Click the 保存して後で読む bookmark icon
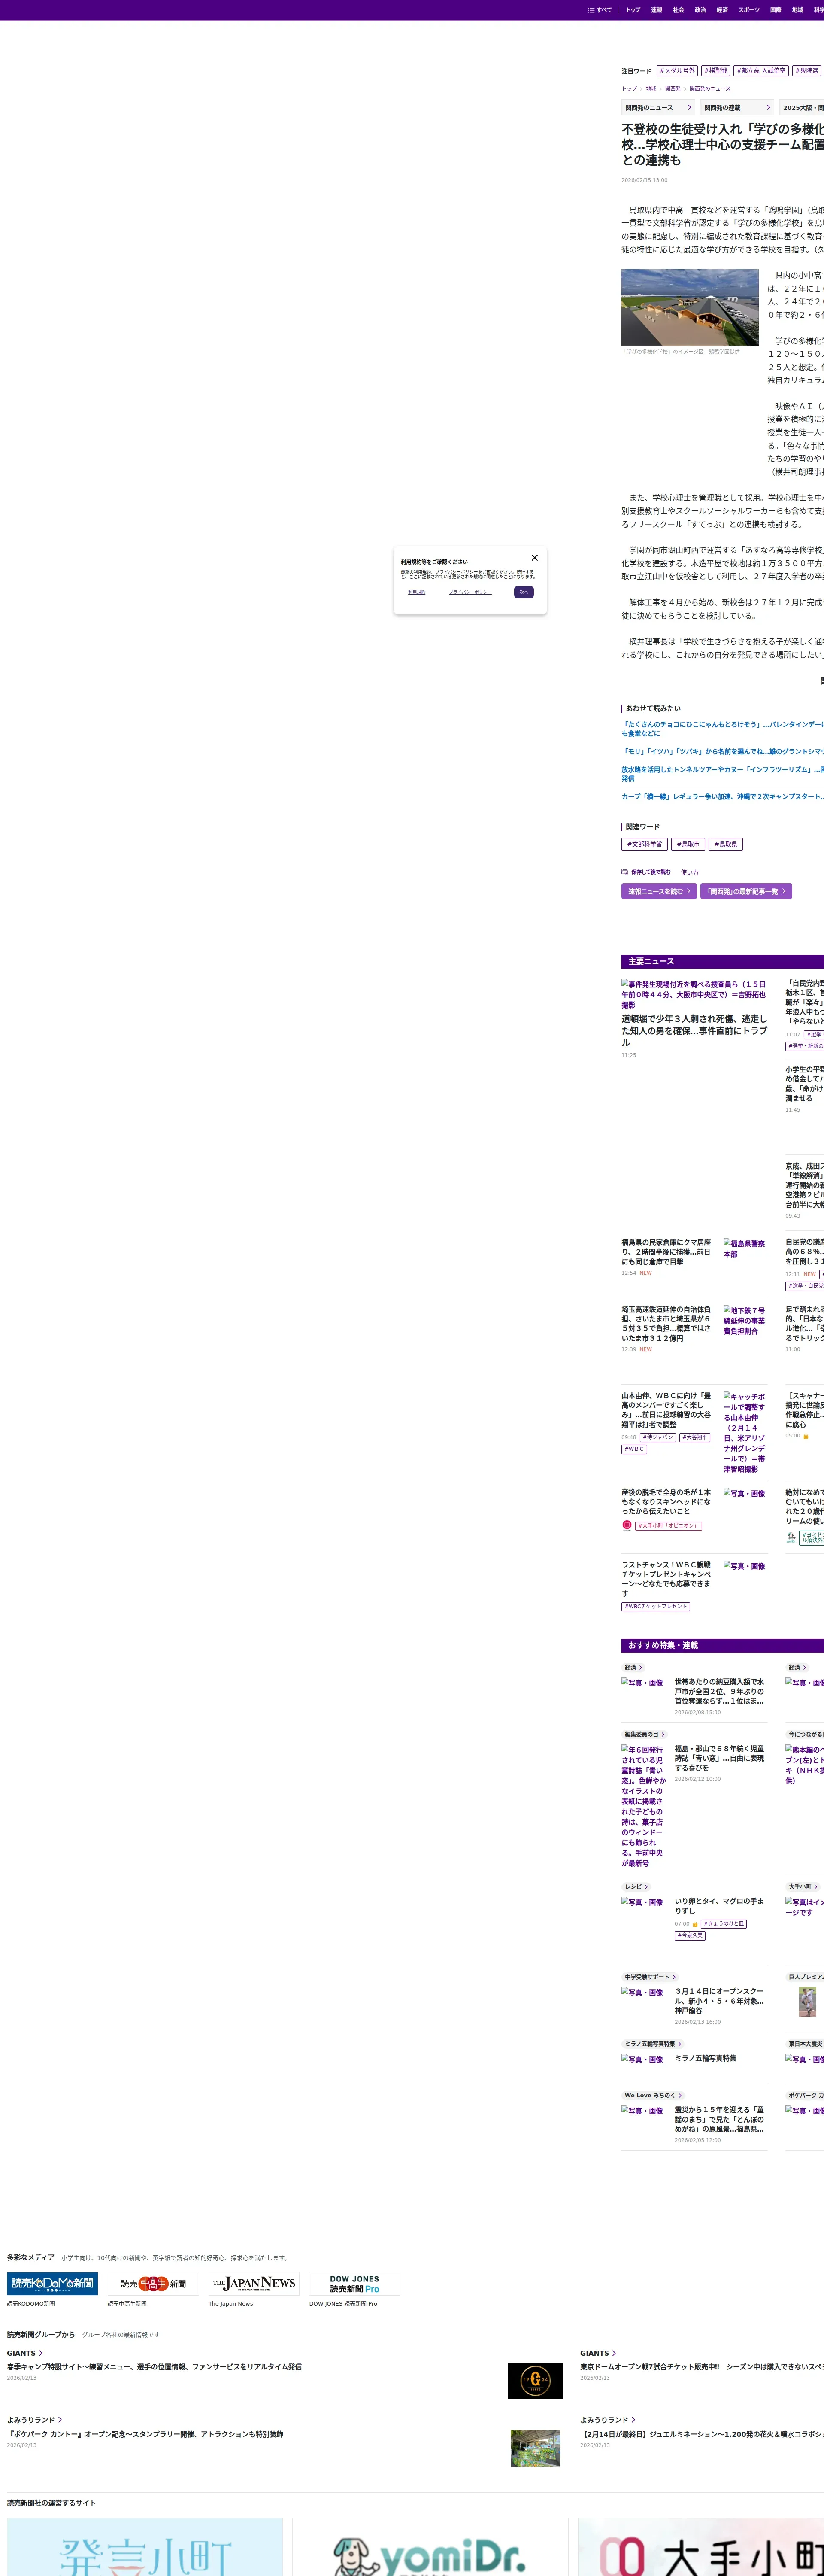824x2576 pixels. 625,872
